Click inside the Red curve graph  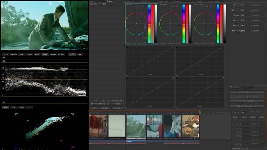point(150,61)
